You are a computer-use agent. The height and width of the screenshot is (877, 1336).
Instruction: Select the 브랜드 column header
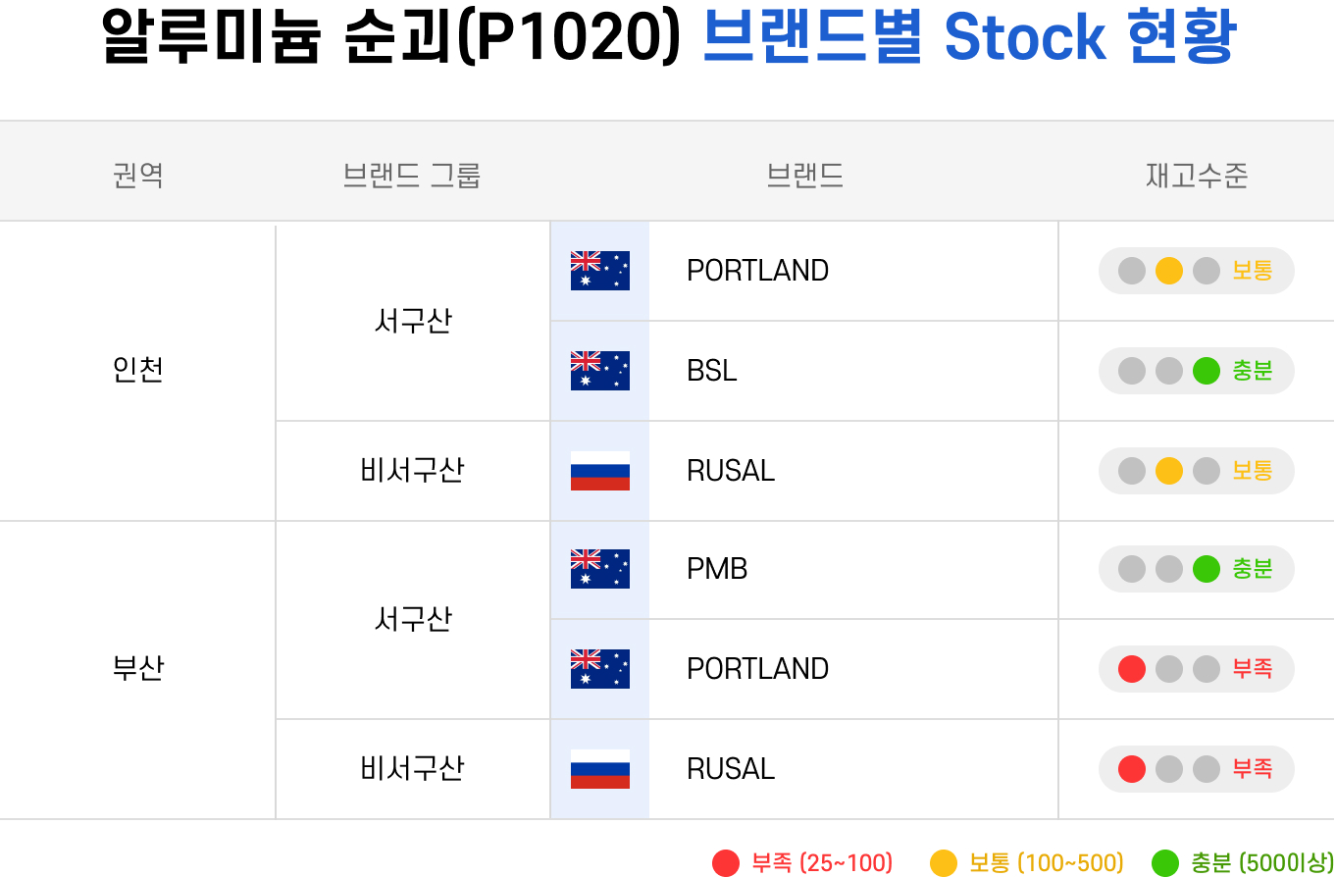(804, 176)
